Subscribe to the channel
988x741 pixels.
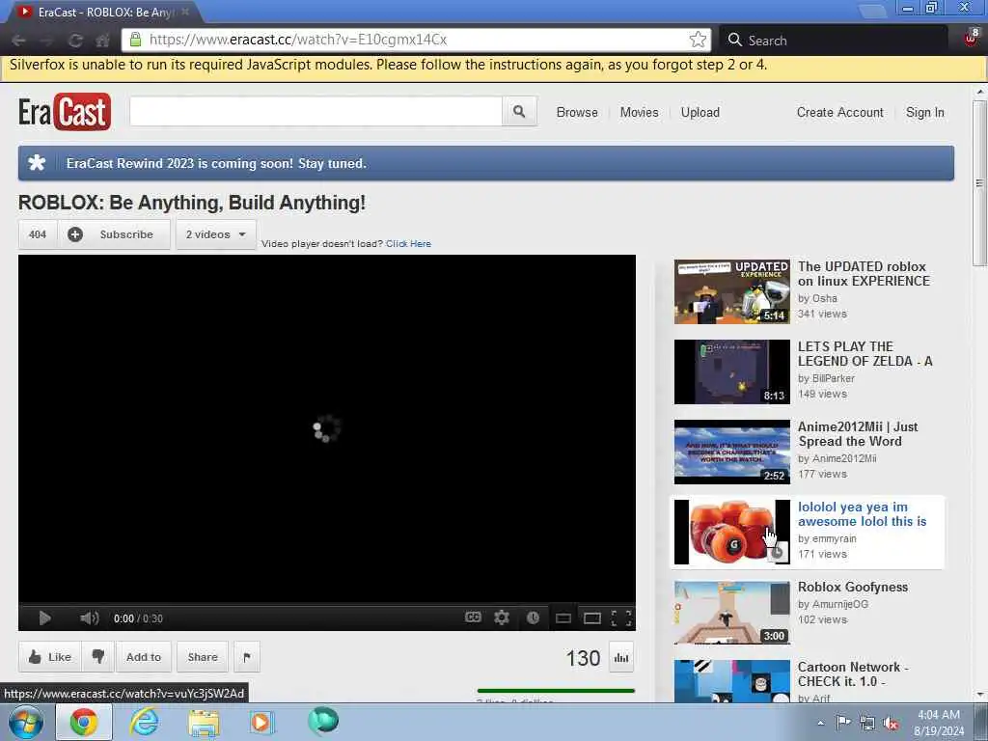(115, 234)
